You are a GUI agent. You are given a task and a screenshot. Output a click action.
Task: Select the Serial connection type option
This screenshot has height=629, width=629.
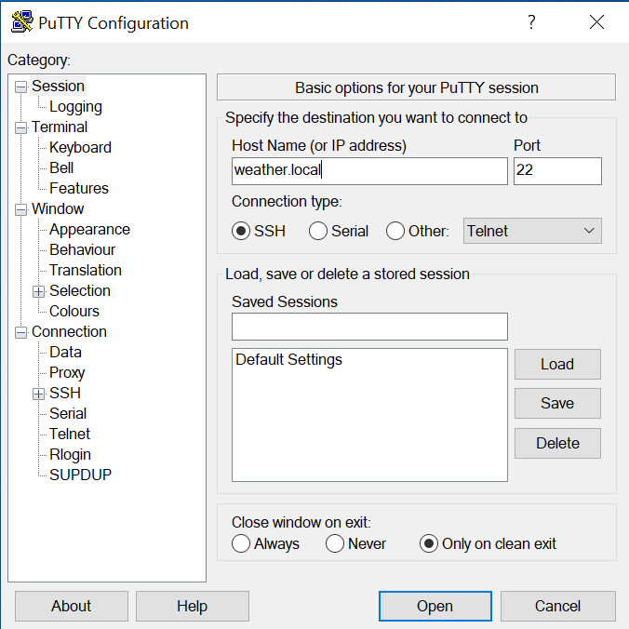pos(318,231)
